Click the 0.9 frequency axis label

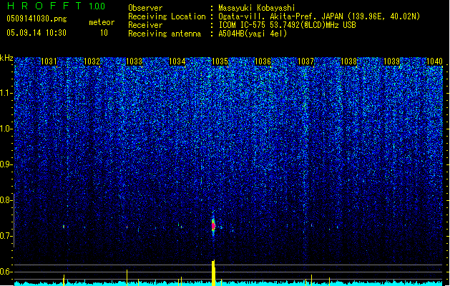tap(6, 164)
